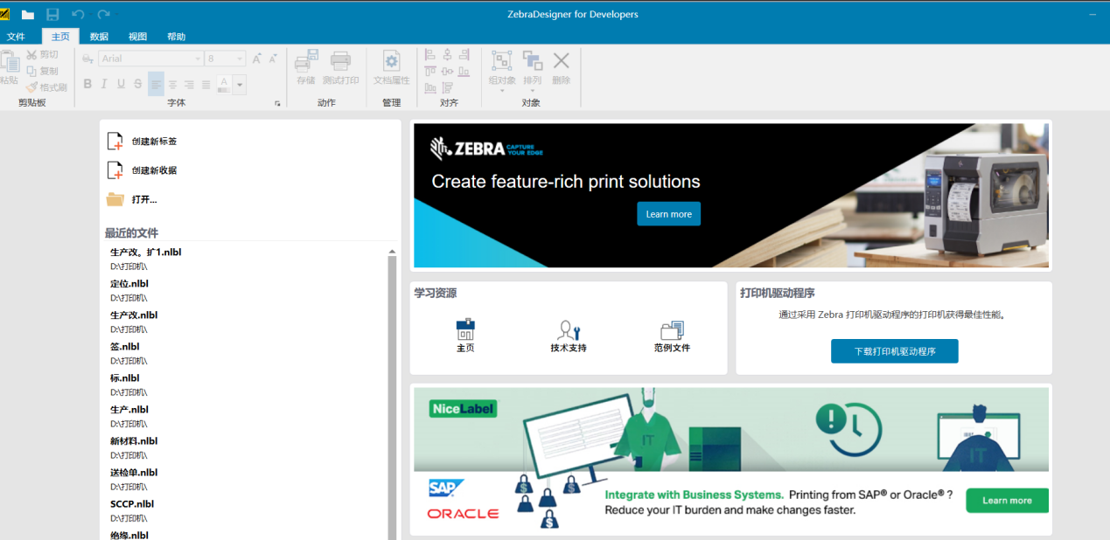Image resolution: width=1110 pixels, height=540 pixels.
Task: Open Document Properties (文档属性)
Action: 391,68
